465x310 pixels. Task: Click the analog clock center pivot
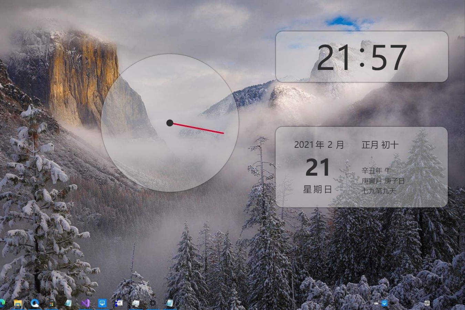point(170,123)
